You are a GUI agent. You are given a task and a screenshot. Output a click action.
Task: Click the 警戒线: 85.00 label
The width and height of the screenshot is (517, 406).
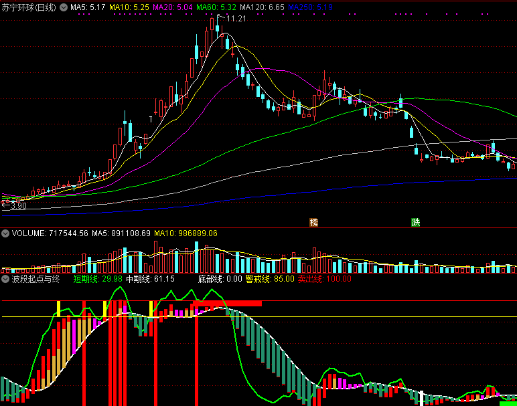pos(270,279)
